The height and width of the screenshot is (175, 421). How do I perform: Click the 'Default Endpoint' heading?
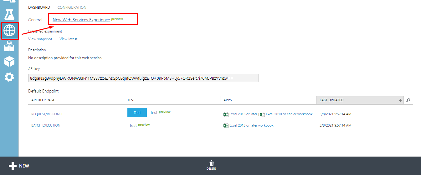click(43, 91)
